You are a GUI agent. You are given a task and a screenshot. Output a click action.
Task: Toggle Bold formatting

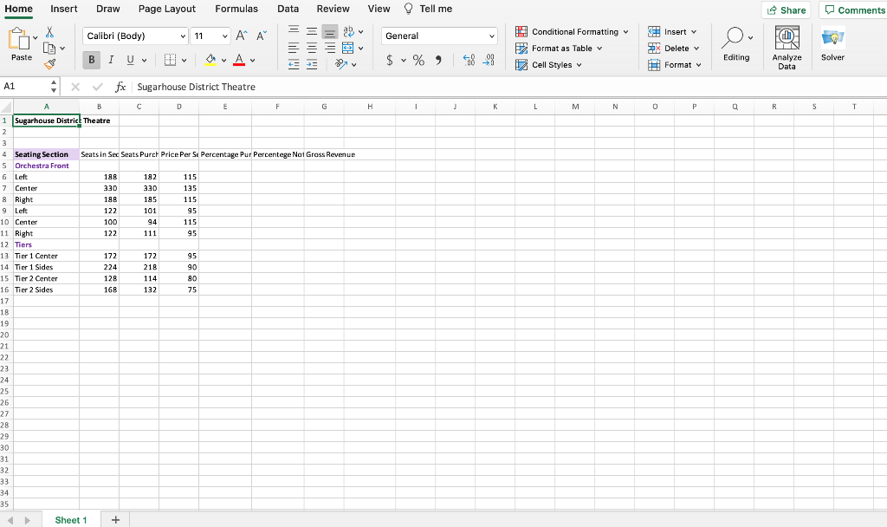[x=92, y=60]
